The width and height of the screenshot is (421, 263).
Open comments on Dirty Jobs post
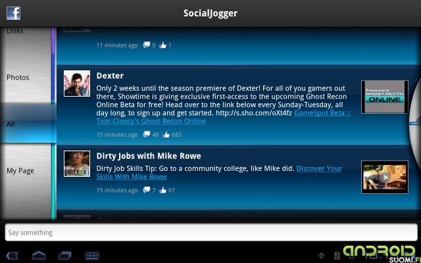146,190
